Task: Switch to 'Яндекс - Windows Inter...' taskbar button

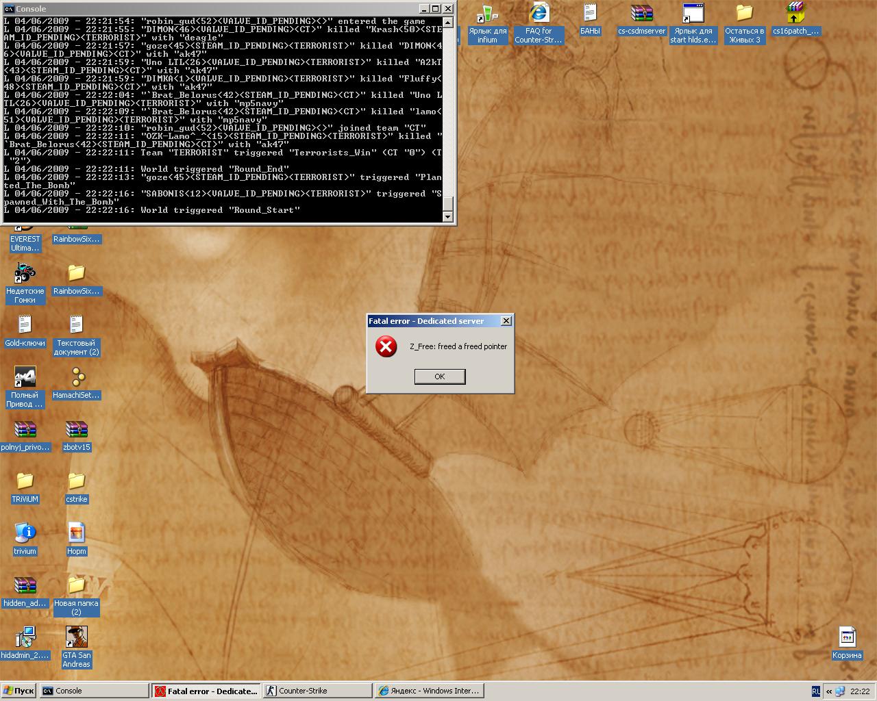Action: (429, 691)
